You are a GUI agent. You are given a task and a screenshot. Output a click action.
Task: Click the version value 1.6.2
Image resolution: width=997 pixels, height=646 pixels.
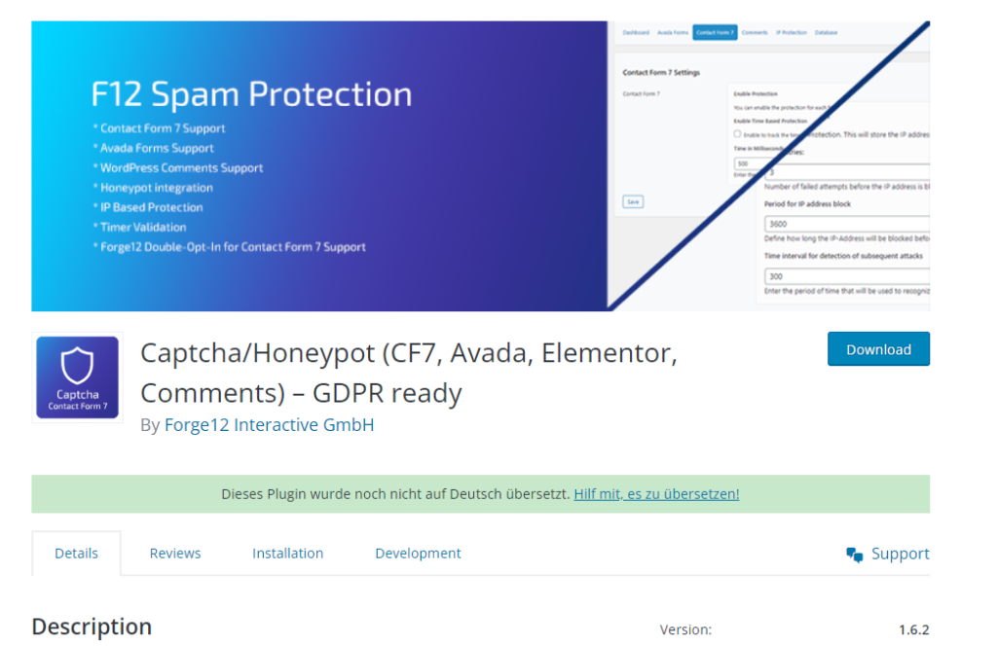(x=913, y=629)
